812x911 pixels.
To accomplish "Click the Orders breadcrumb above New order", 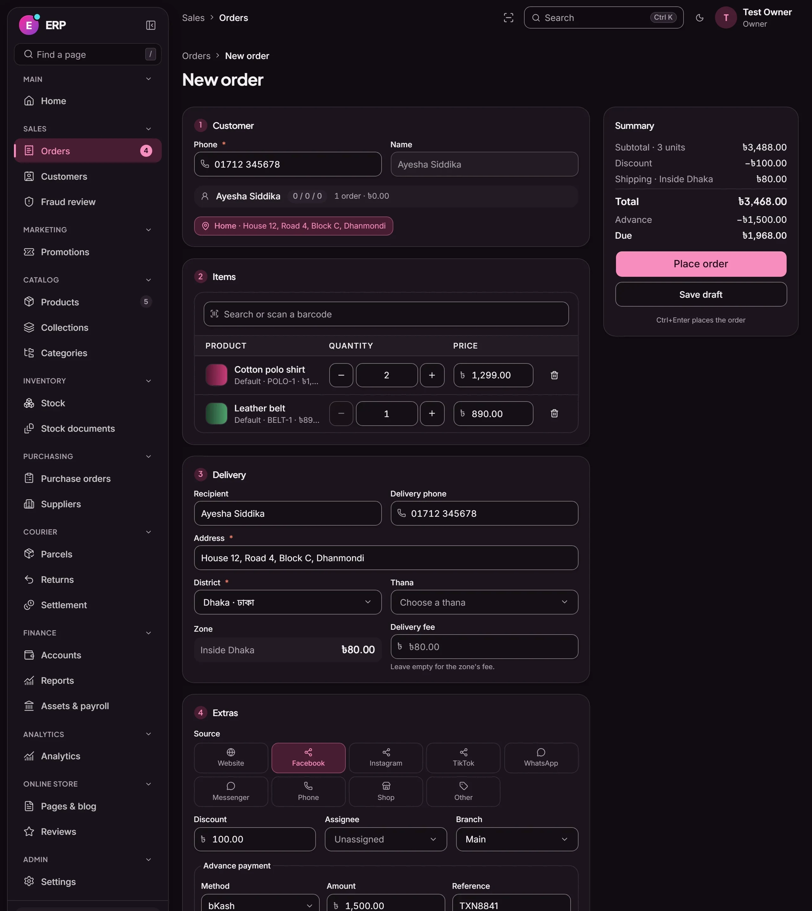I will tap(196, 56).
